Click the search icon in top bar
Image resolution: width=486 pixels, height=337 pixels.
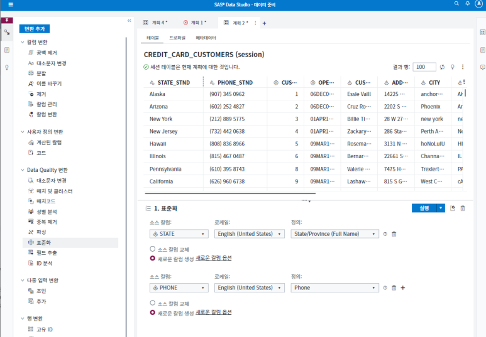[x=456, y=3]
